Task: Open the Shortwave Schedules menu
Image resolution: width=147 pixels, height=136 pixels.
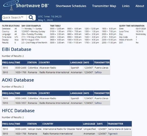Action: pyautogui.click(x=71, y=6)
